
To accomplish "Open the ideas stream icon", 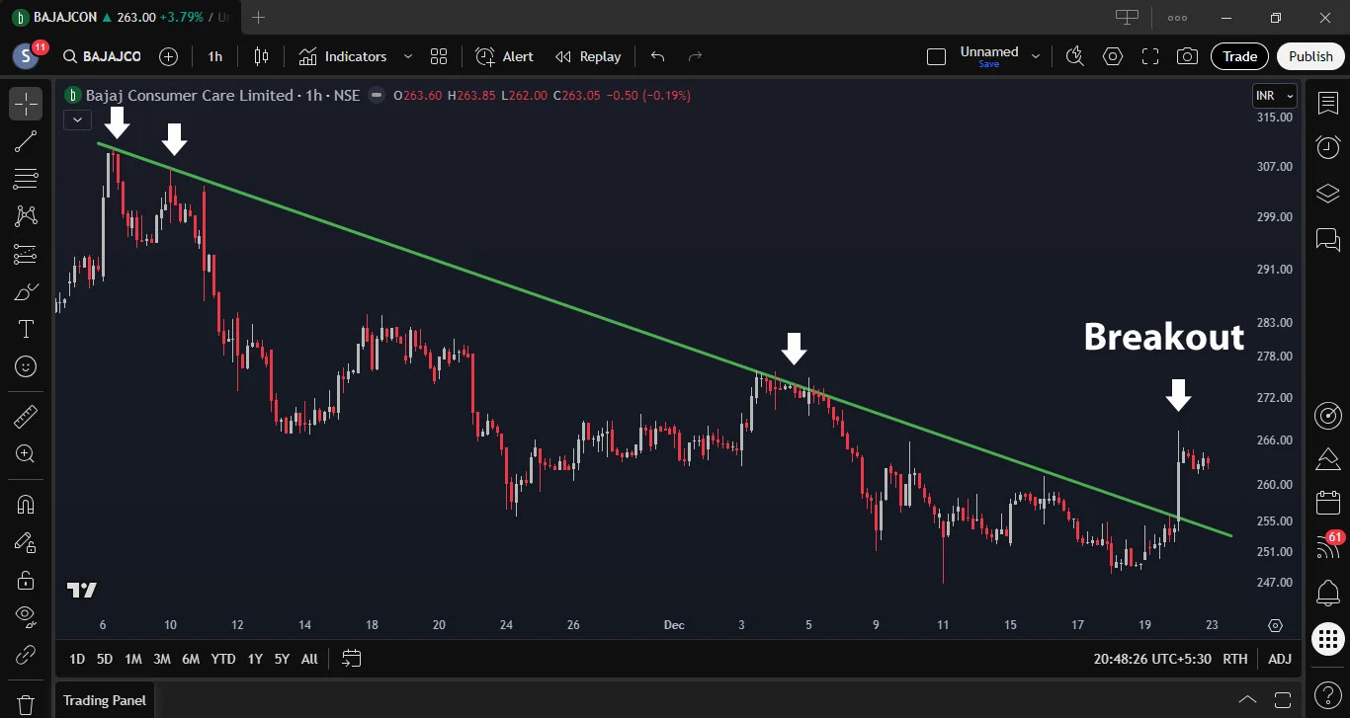I will click(x=1328, y=459).
